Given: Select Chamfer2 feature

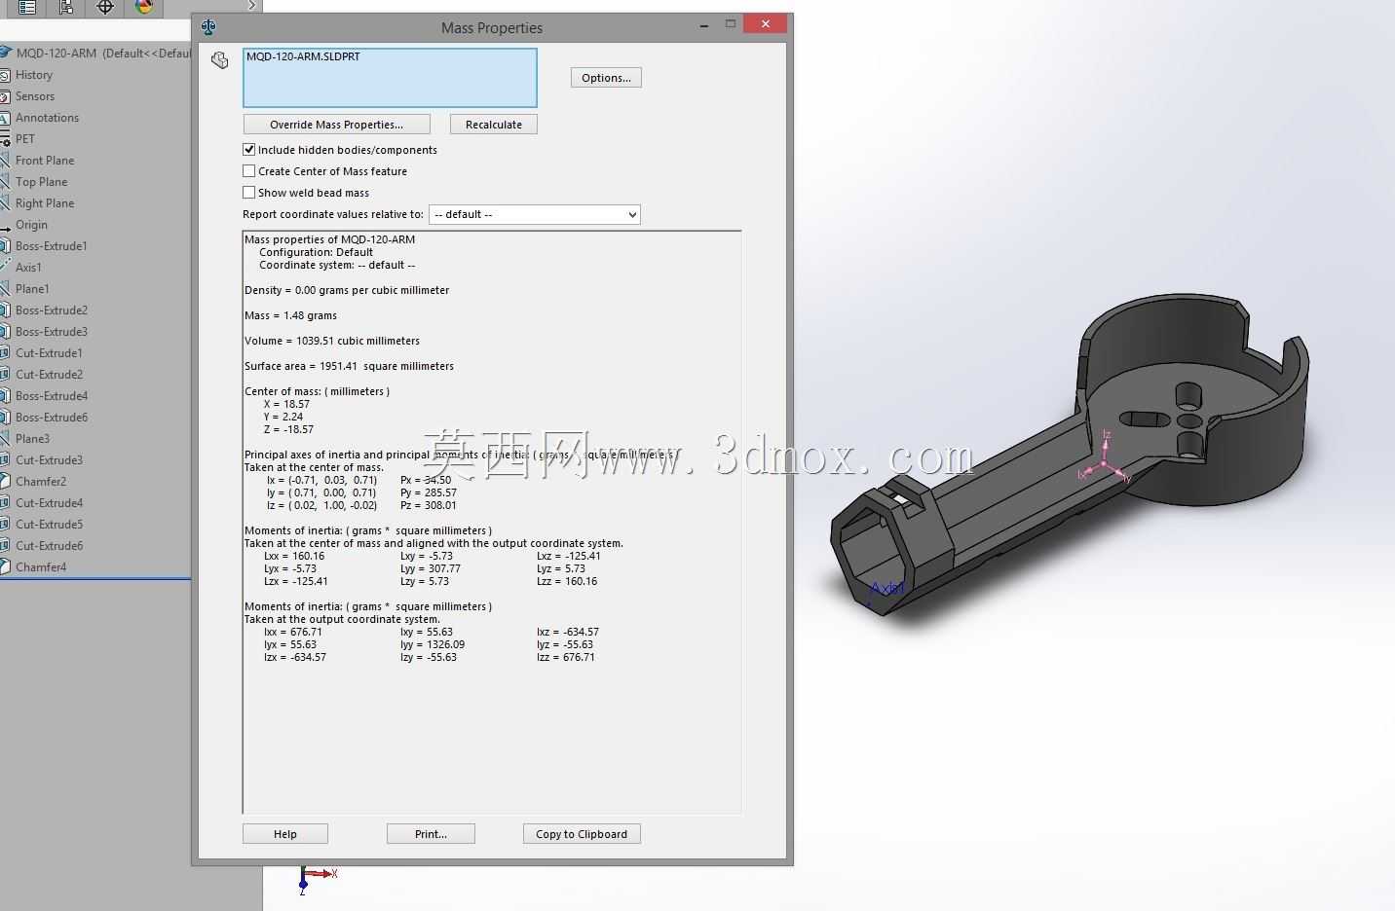Looking at the screenshot, I should [x=41, y=482].
